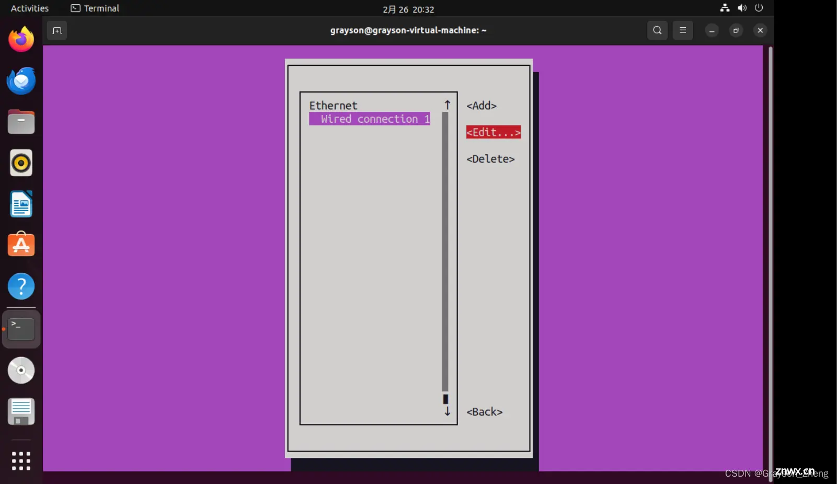This screenshot has width=837, height=484.
Task: Minimize the terminal window
Action: [x=712, y=30]
